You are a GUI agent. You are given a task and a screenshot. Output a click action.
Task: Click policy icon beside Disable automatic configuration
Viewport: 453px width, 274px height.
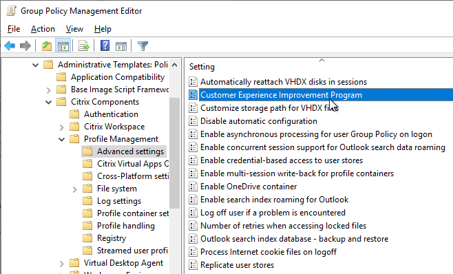tap(193, 121)
